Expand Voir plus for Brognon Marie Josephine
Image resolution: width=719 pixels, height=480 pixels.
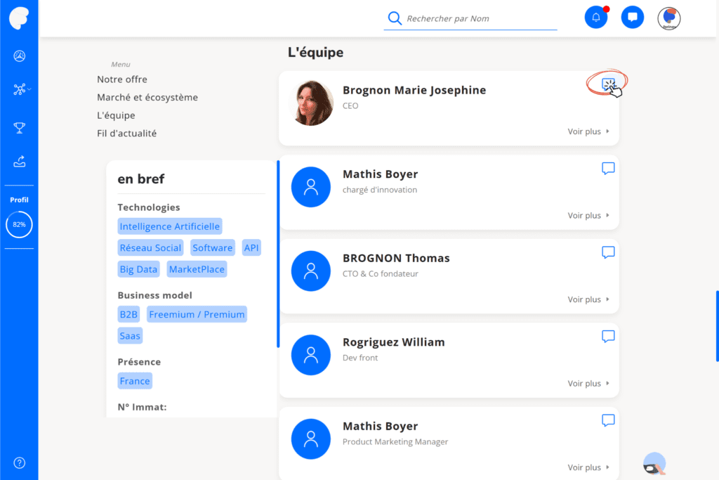tap(588, 131)
